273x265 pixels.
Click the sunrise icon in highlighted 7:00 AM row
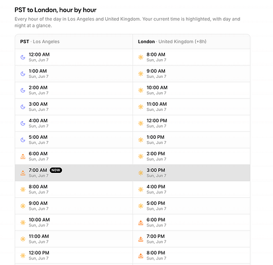[x=23, y=173]
